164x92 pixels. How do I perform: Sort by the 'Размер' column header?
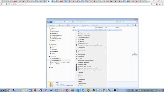[x=117, y=28]
